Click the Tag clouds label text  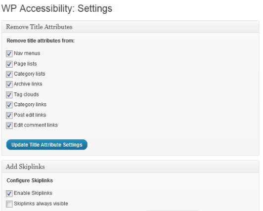pos(26,94)
